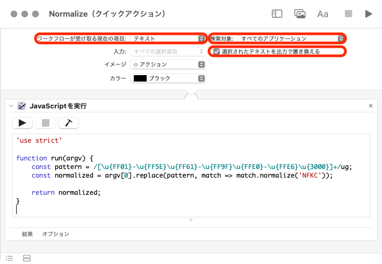This screenshot has height=264, width=382.
Task: Switch to the 結果 tab
Action: tap(27, 234)
